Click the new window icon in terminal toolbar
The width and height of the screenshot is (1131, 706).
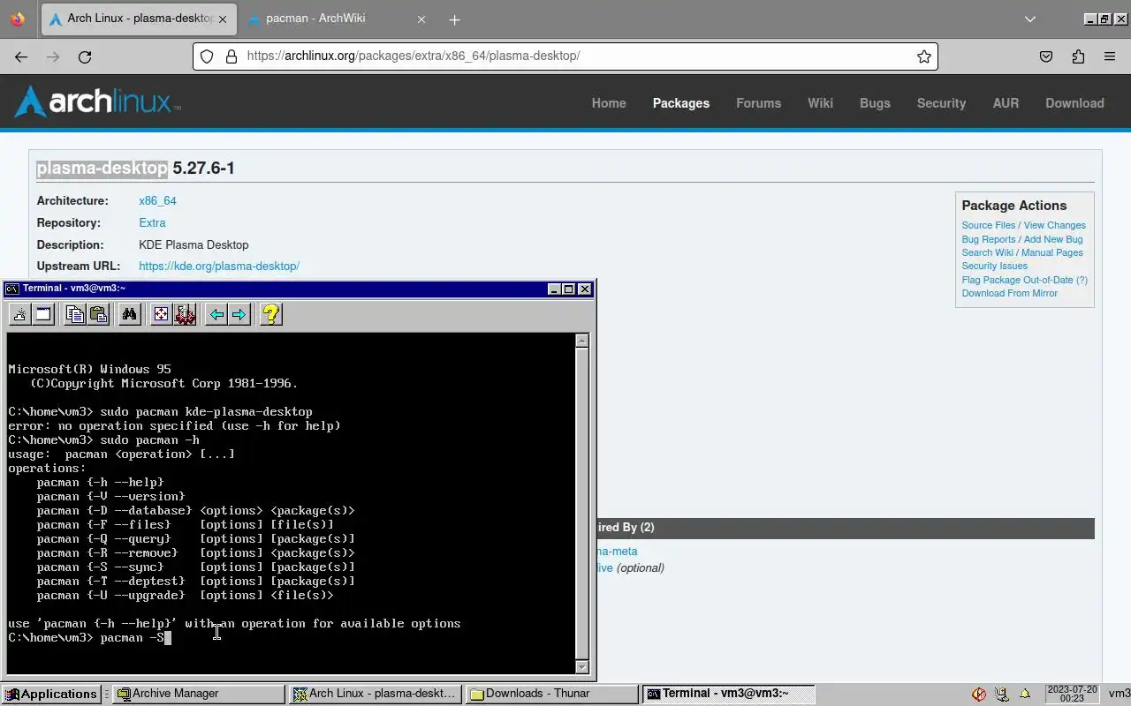42,314
